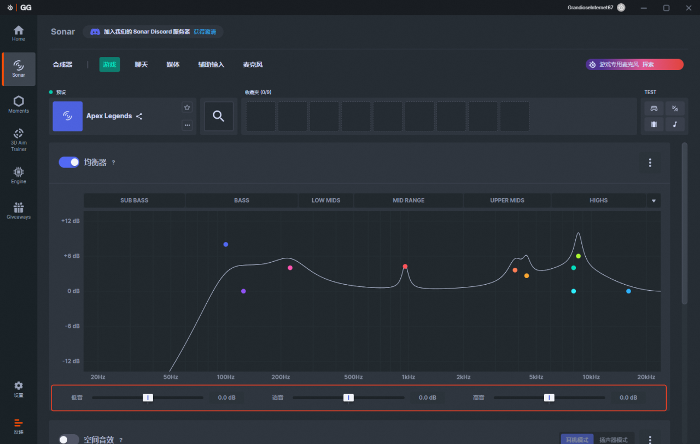The width and height of the screenshot is (700, 444).
Task: Open the equalizer three-dot options menu
Action: tap(650, 163)
